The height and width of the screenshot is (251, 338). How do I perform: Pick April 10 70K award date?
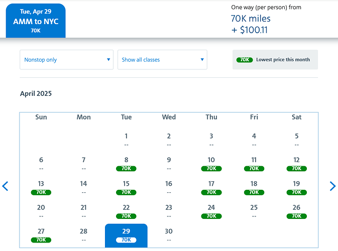(x=211, y=164)
